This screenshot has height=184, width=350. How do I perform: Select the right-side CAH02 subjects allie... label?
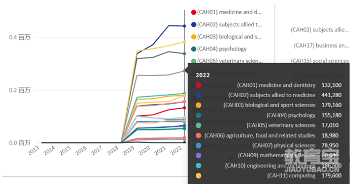point(320,30)
